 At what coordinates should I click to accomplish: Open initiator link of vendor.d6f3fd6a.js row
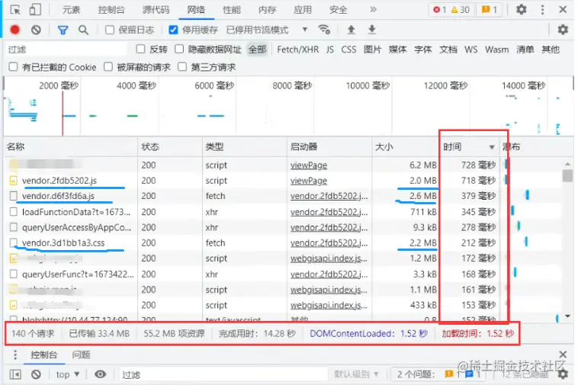coord(329,196)
